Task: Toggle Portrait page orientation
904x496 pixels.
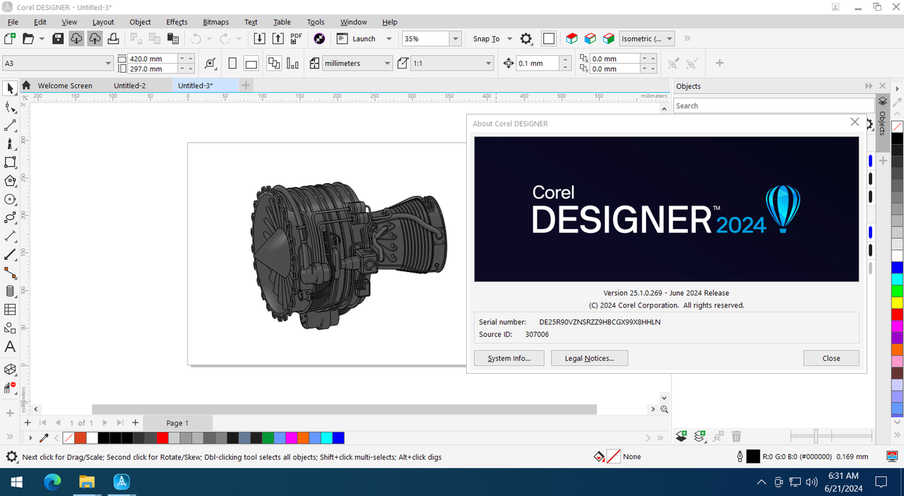Action: point(233,64)
